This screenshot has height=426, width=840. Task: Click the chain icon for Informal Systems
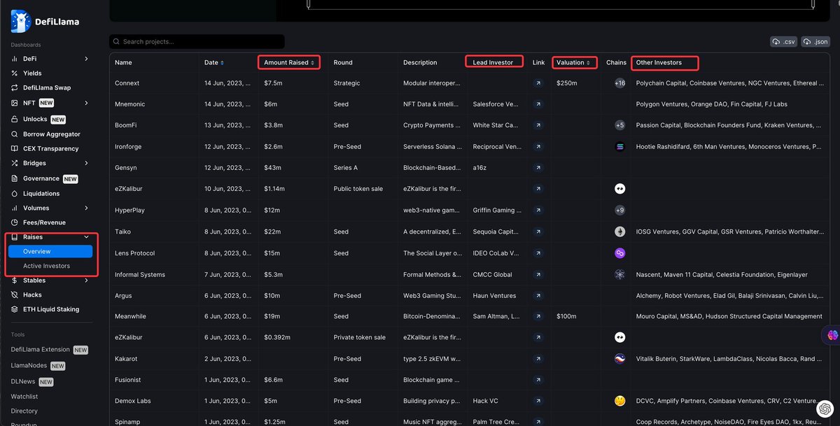point(619,274)
